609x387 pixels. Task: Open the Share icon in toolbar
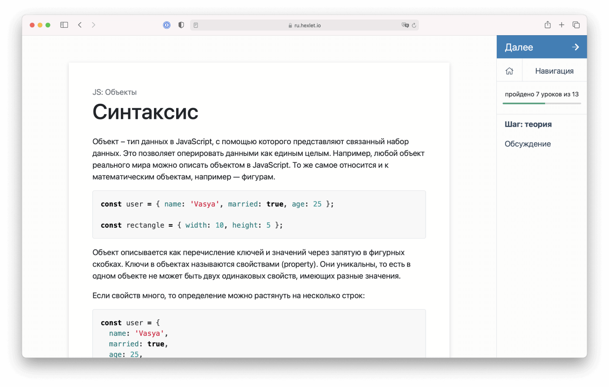(548, 25)
